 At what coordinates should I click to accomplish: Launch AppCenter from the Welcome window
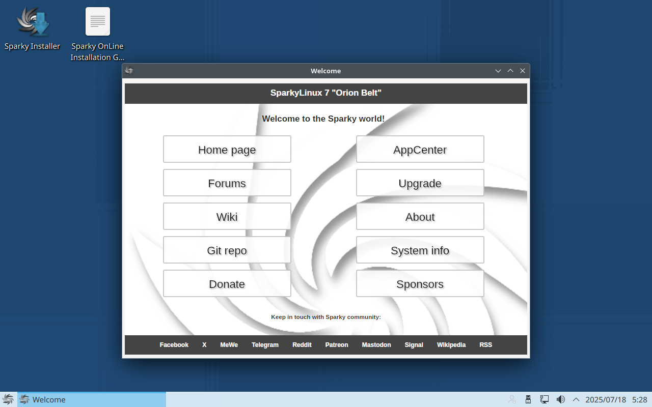pos(420,149)
